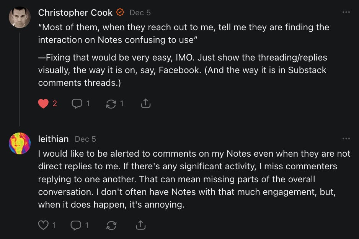The height and width of the screenshot is (239, 359).
Task: Click Christopher Cook's avatar photo
Action: (20, 17)
